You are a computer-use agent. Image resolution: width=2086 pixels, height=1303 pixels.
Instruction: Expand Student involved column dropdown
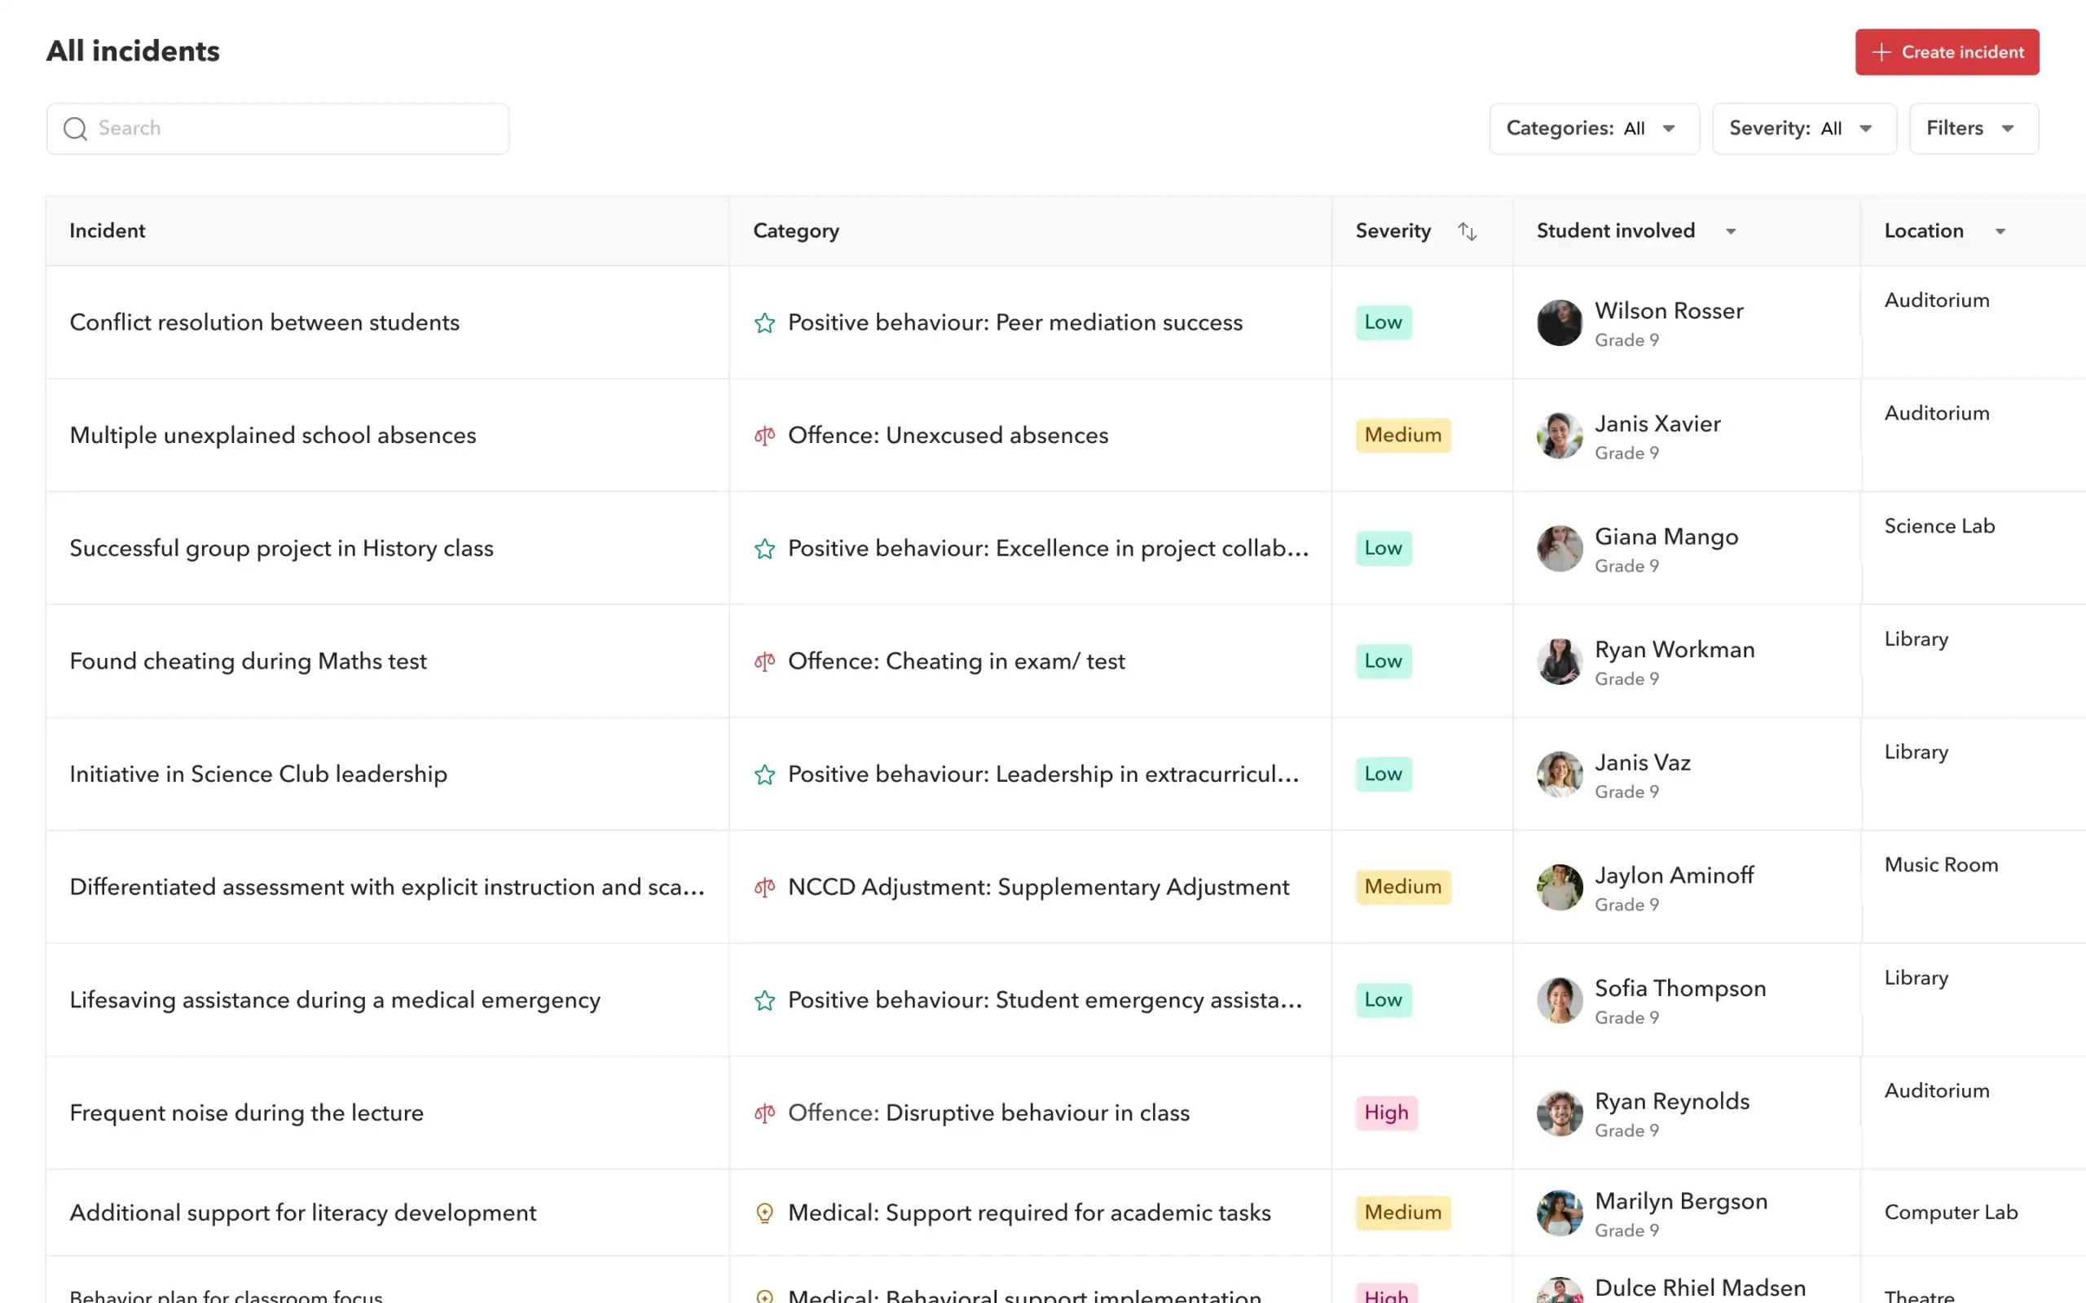[1730, 231]
